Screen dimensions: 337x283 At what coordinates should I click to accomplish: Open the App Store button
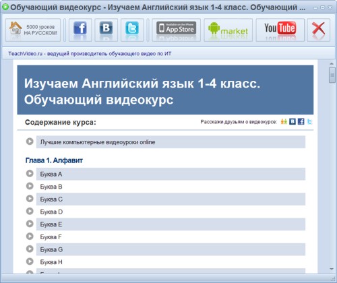[x=176, y=30]
